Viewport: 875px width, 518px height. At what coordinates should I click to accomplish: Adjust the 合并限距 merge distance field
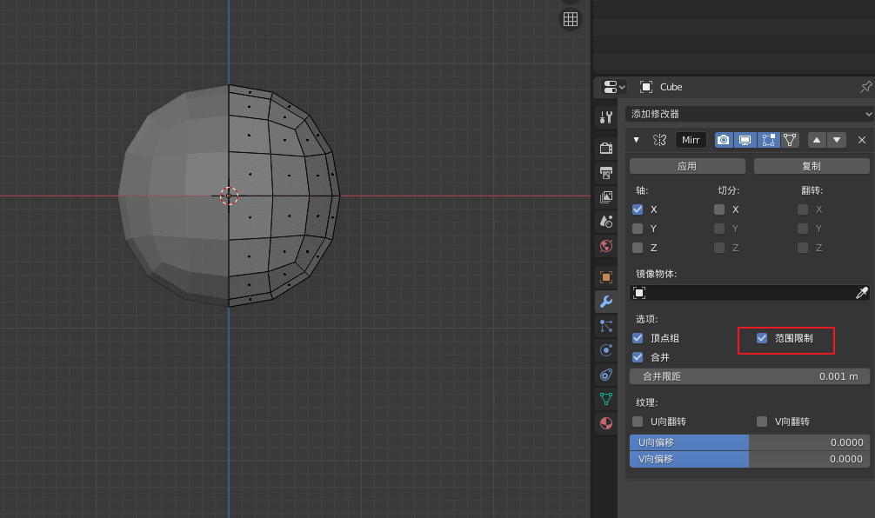coord(750,376)
